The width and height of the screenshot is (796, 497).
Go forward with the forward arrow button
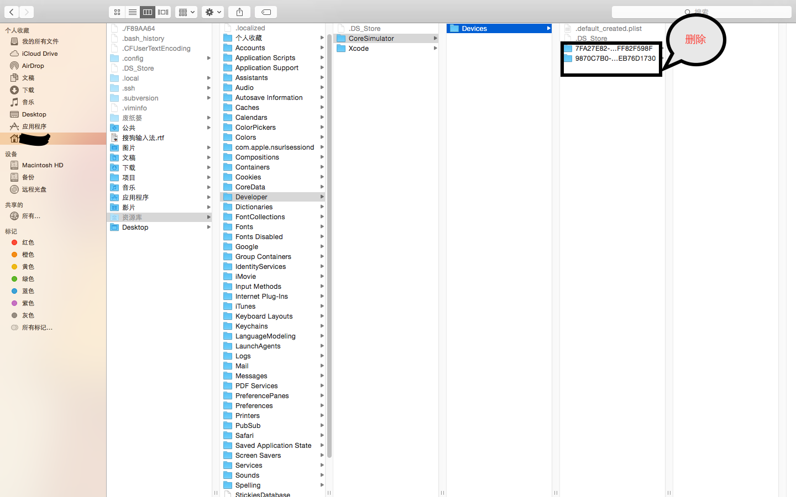(x=27, y=12)
